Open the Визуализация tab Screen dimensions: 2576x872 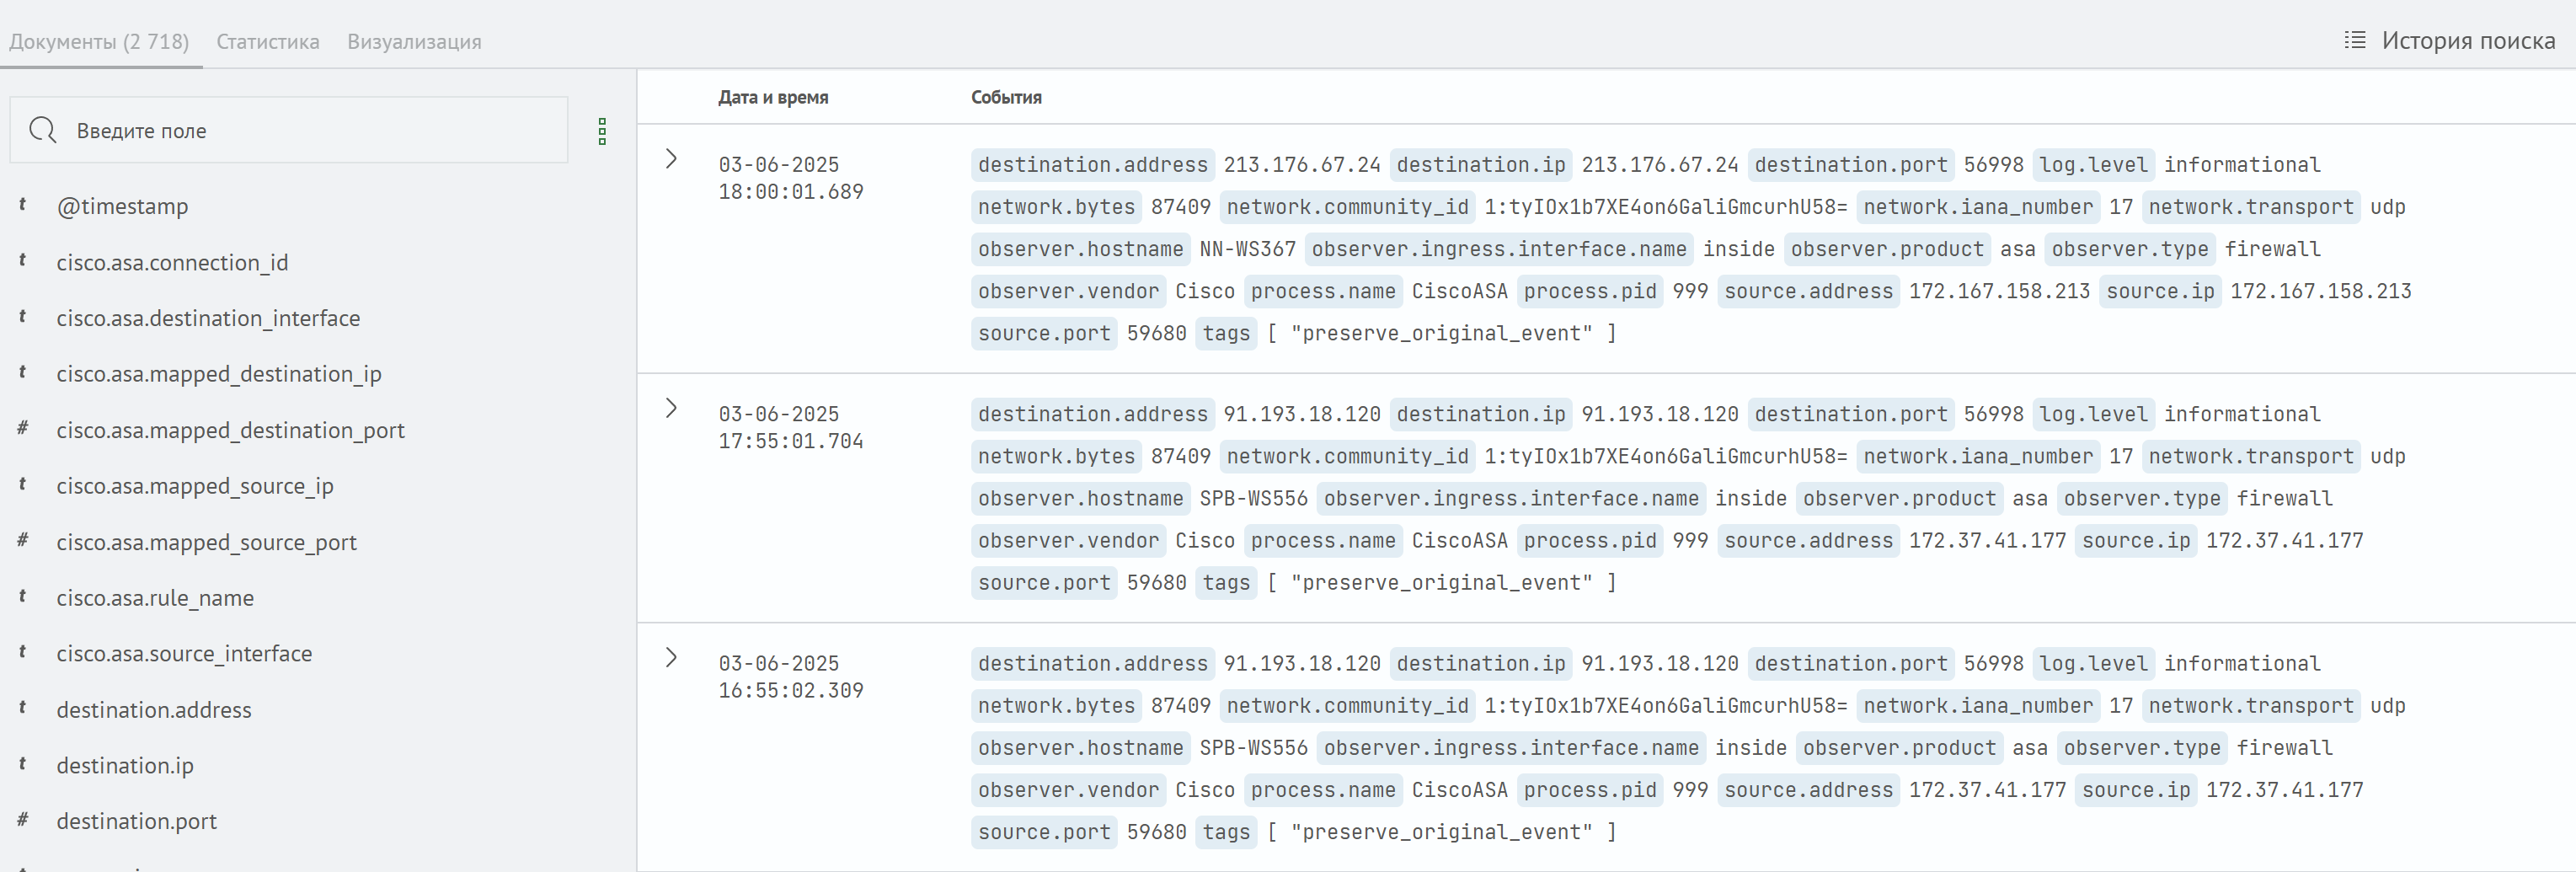point(414,42)
